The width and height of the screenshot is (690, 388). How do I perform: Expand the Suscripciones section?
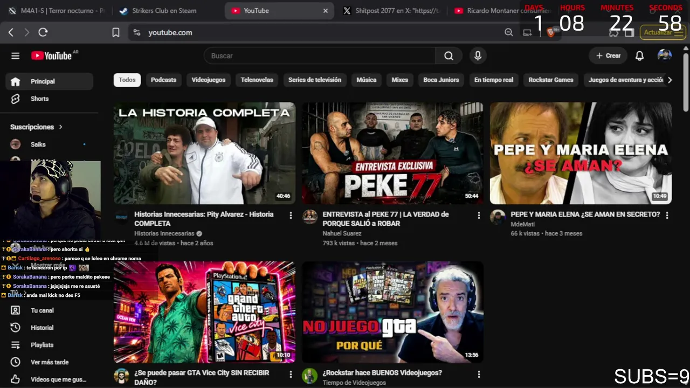(37, 127)
